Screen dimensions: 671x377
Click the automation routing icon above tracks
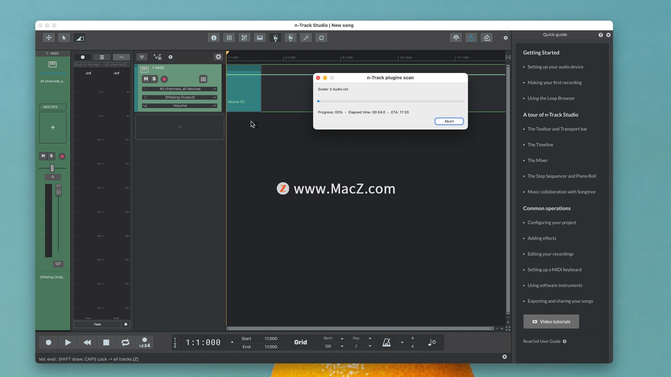157,57
